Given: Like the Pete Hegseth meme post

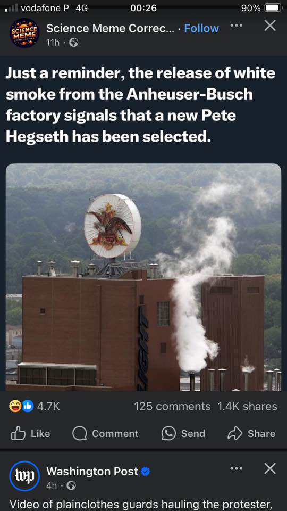Looking at the screenshot, I should pos(31,433).
